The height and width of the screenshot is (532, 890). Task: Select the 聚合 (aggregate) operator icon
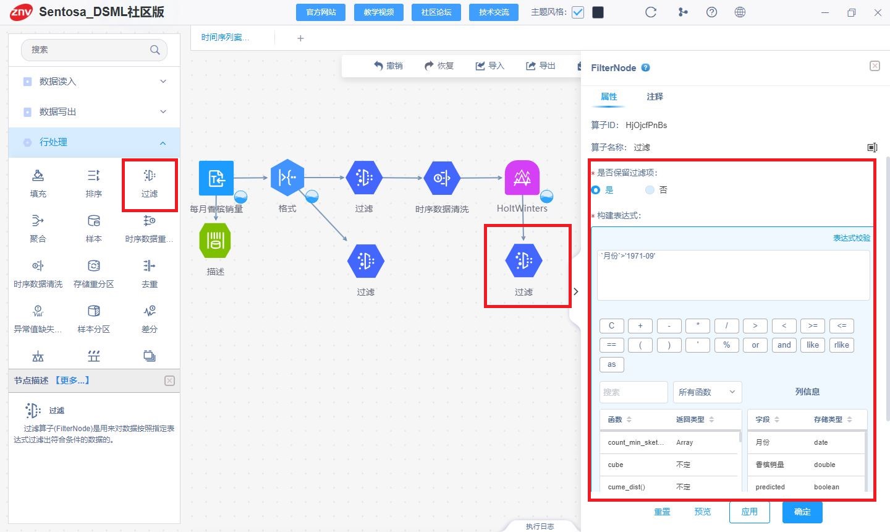38,221
